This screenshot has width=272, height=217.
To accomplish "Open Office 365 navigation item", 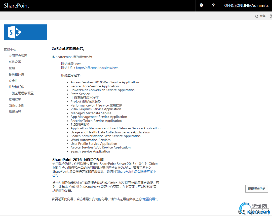I will [x=16, y=105].
